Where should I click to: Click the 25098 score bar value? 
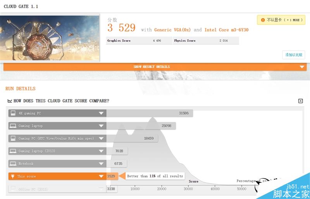[x=166, y=126]
